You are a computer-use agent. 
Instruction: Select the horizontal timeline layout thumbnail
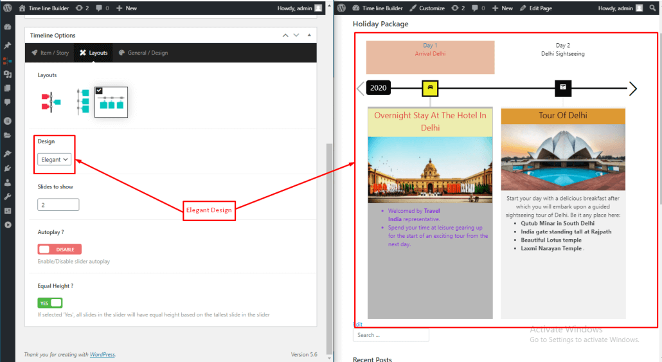111,102
